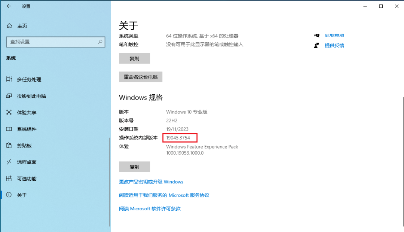Image resolution: width=404 pixels, height=232 pixels.
Task: Click install date 19/11/2023
Action: 177,129
